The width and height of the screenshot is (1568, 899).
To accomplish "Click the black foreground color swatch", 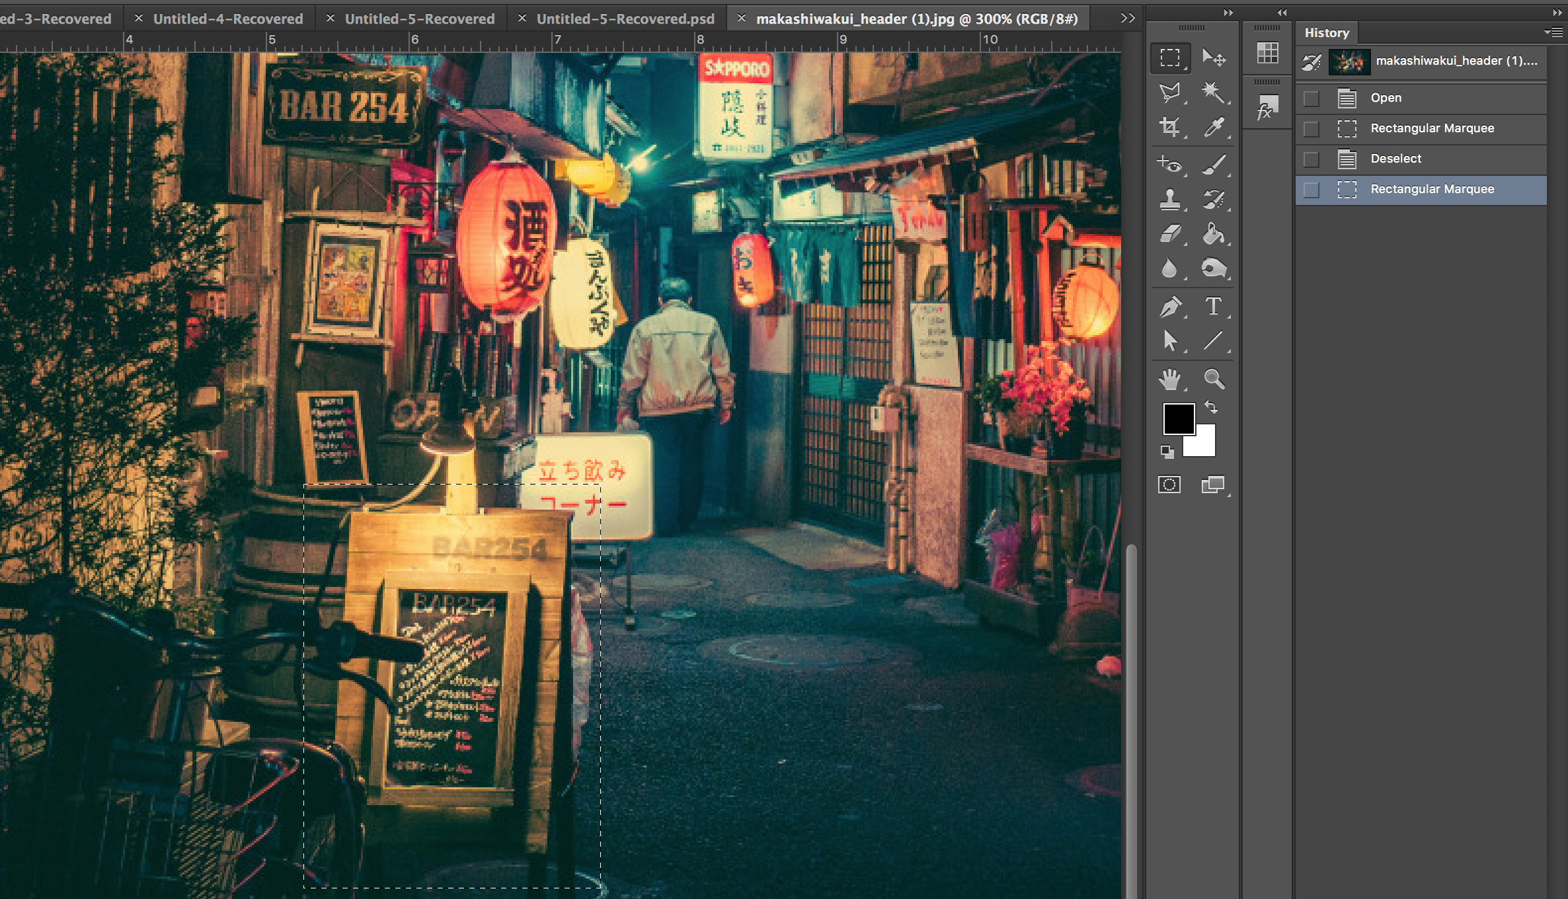I will click(x=1177, y=418).
